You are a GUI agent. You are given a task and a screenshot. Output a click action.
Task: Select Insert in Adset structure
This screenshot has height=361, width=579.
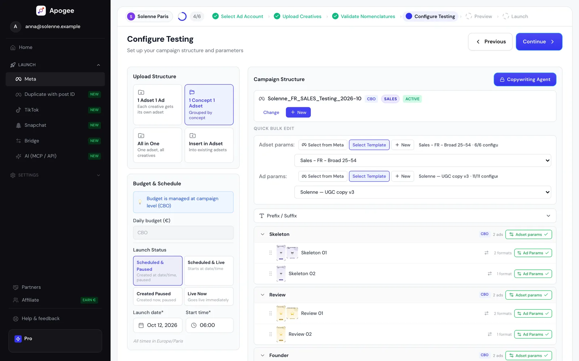209,145
